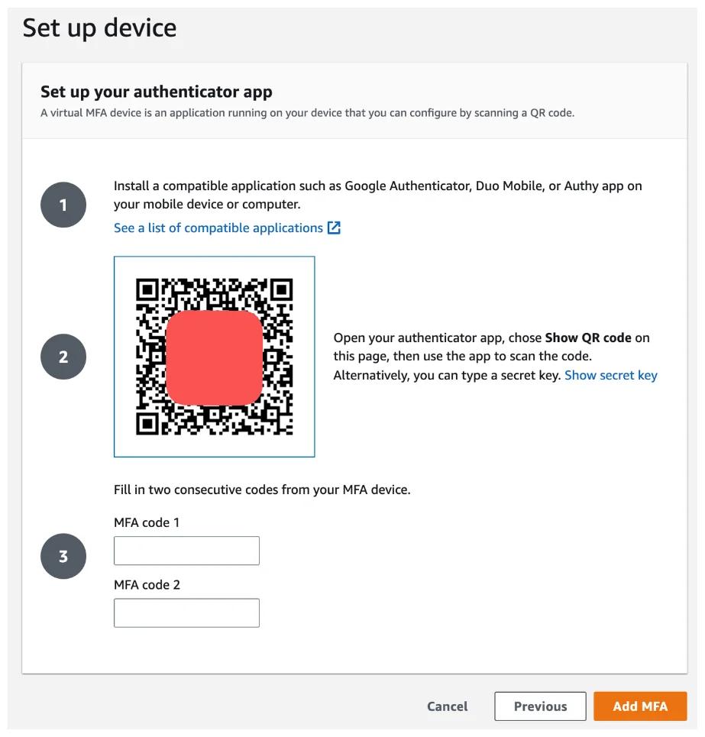705x737 pixels.
Task: Click the Previous button
Action: 540,706
